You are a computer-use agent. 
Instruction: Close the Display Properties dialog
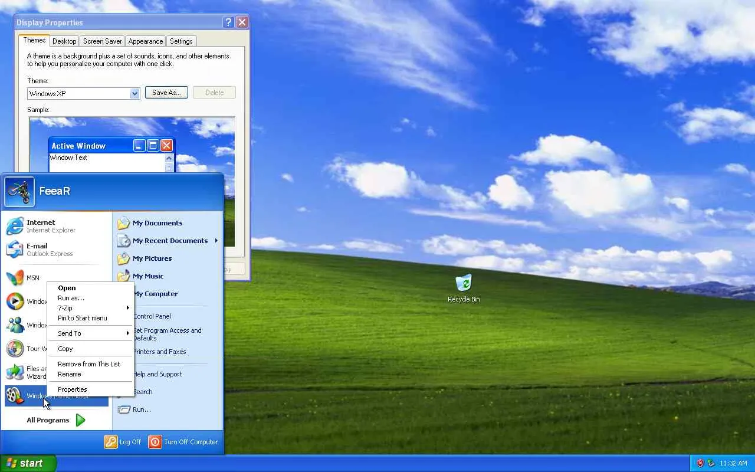pos(242,22)
